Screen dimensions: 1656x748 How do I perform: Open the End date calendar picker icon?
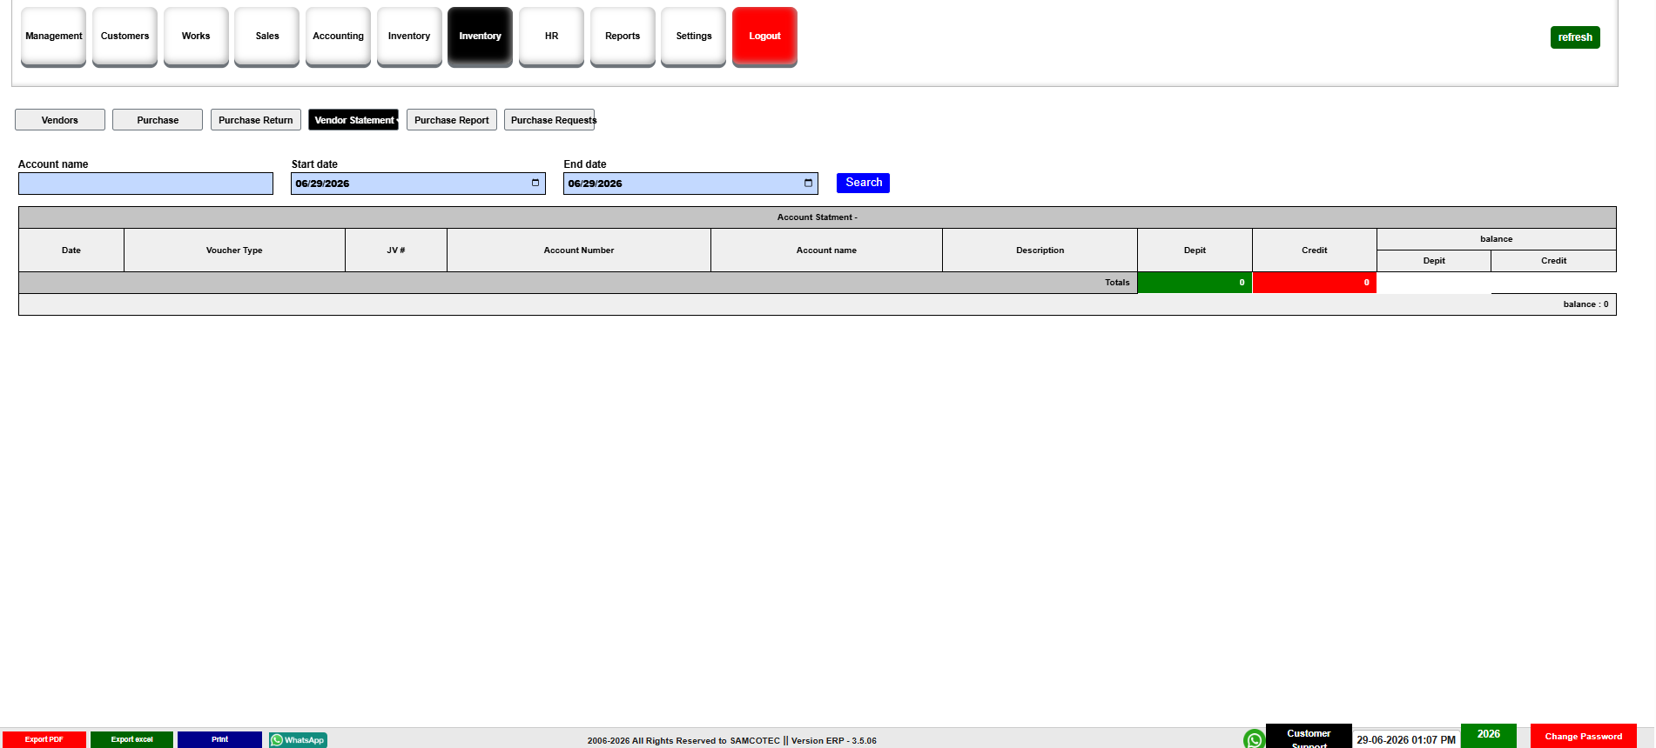808,183
